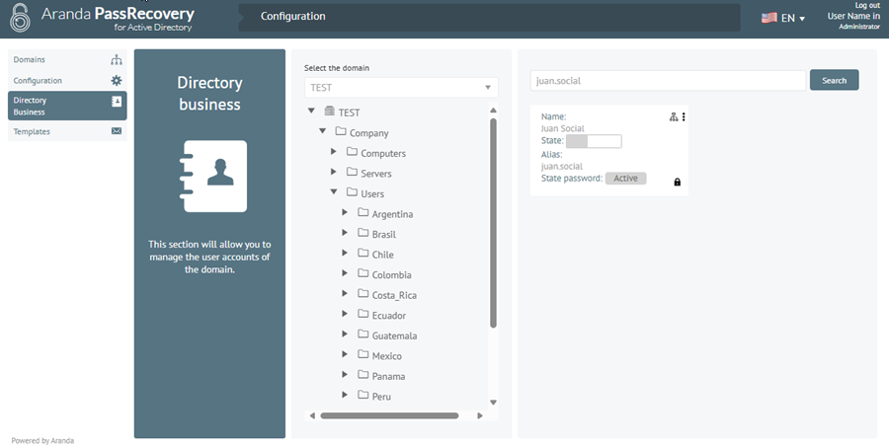The height and width of the screenshot is (446, 889).
Task: Click the Directory Business contact book icon
Action: tap(117, 102)
